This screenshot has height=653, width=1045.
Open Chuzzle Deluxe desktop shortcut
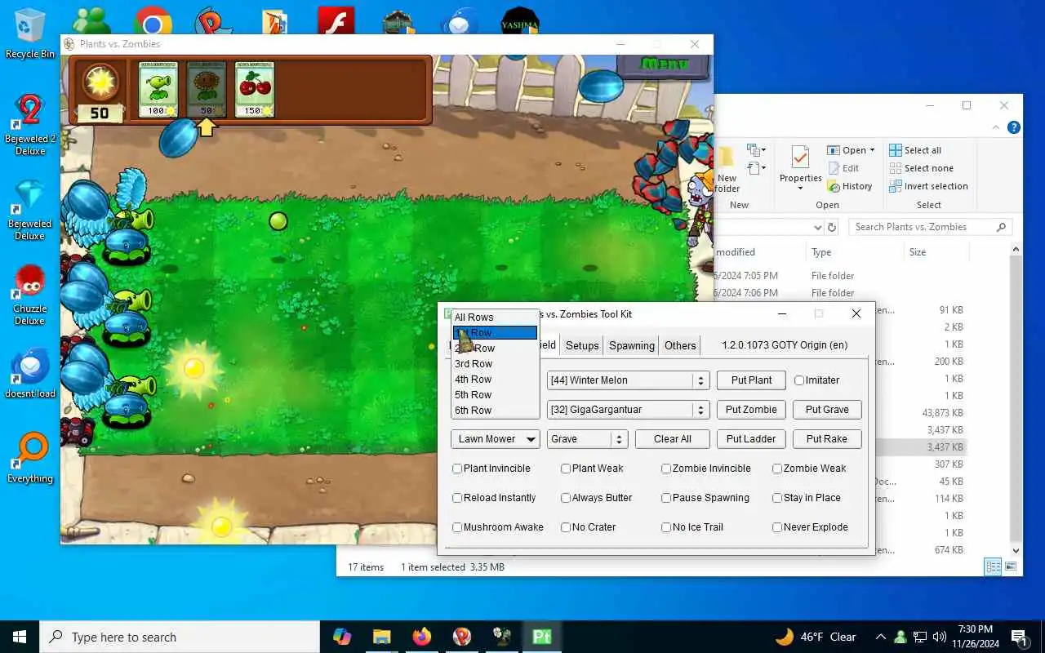[30, 295]
